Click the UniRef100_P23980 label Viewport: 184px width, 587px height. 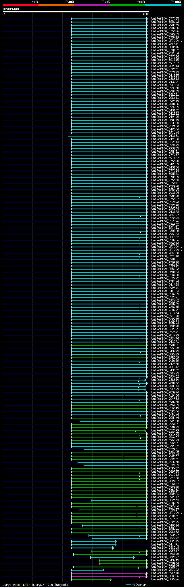pos(165,123)
